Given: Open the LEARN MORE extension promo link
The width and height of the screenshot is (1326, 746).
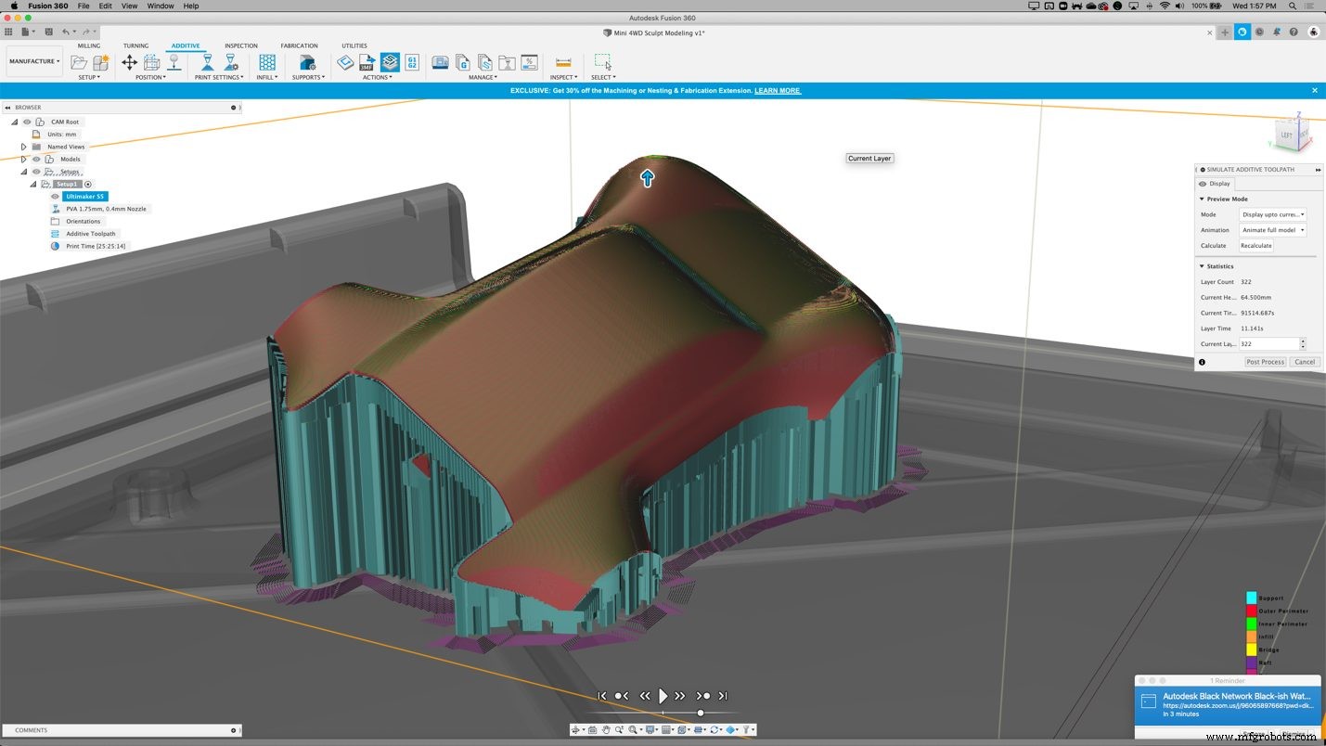Looking at the screenshot, I should coord(777,90).
